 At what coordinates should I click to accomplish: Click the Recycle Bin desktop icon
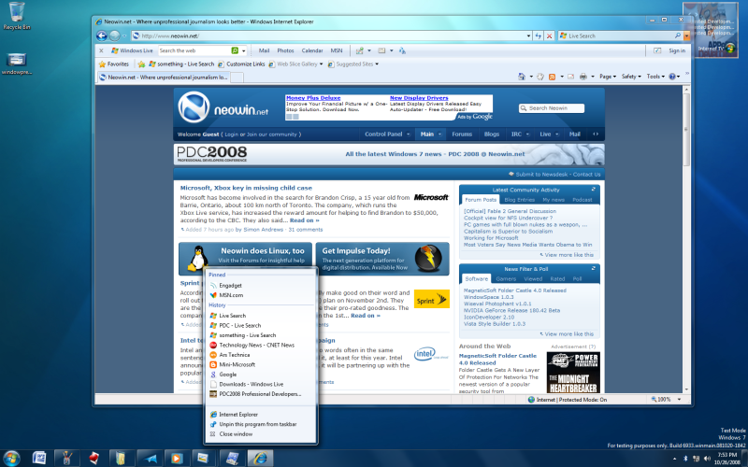click(x=17, y=16)
